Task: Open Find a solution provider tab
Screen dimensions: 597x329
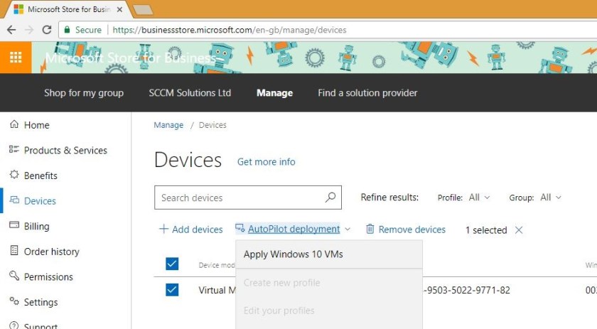Action: pos(367,93)
